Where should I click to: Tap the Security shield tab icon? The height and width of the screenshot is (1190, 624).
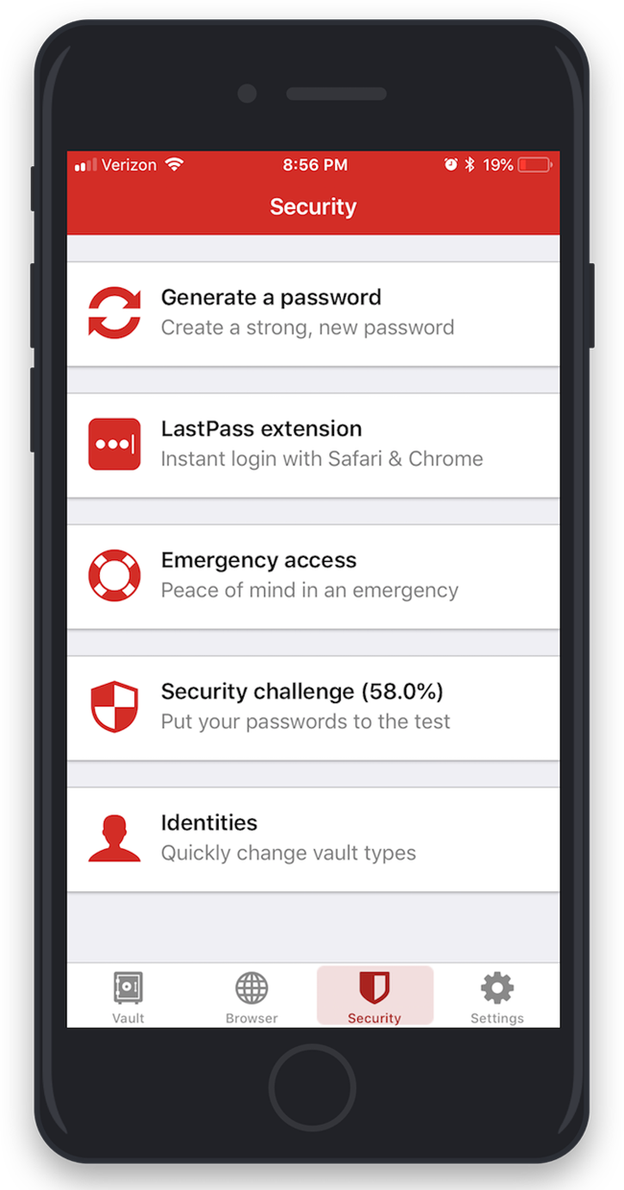[x=374, y=987]
